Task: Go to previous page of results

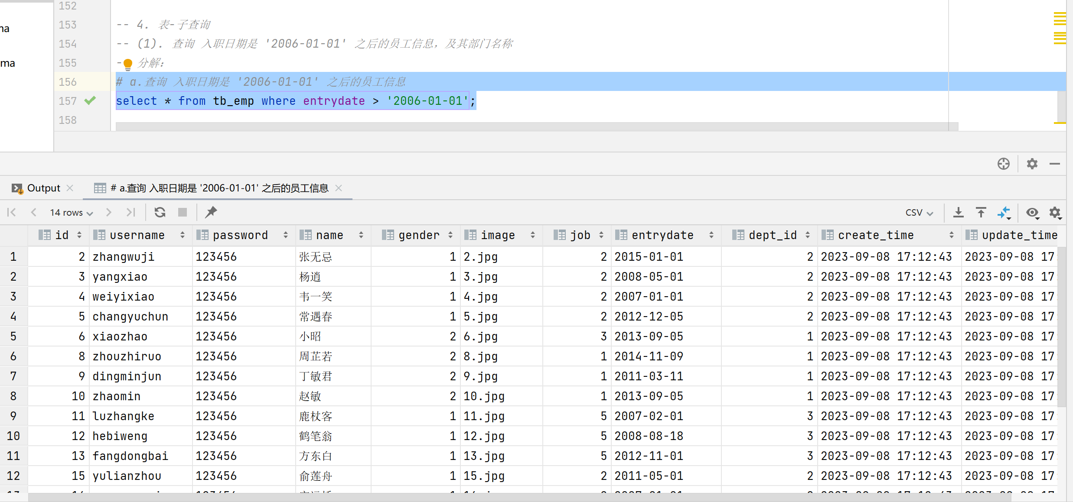Action: 33,212
